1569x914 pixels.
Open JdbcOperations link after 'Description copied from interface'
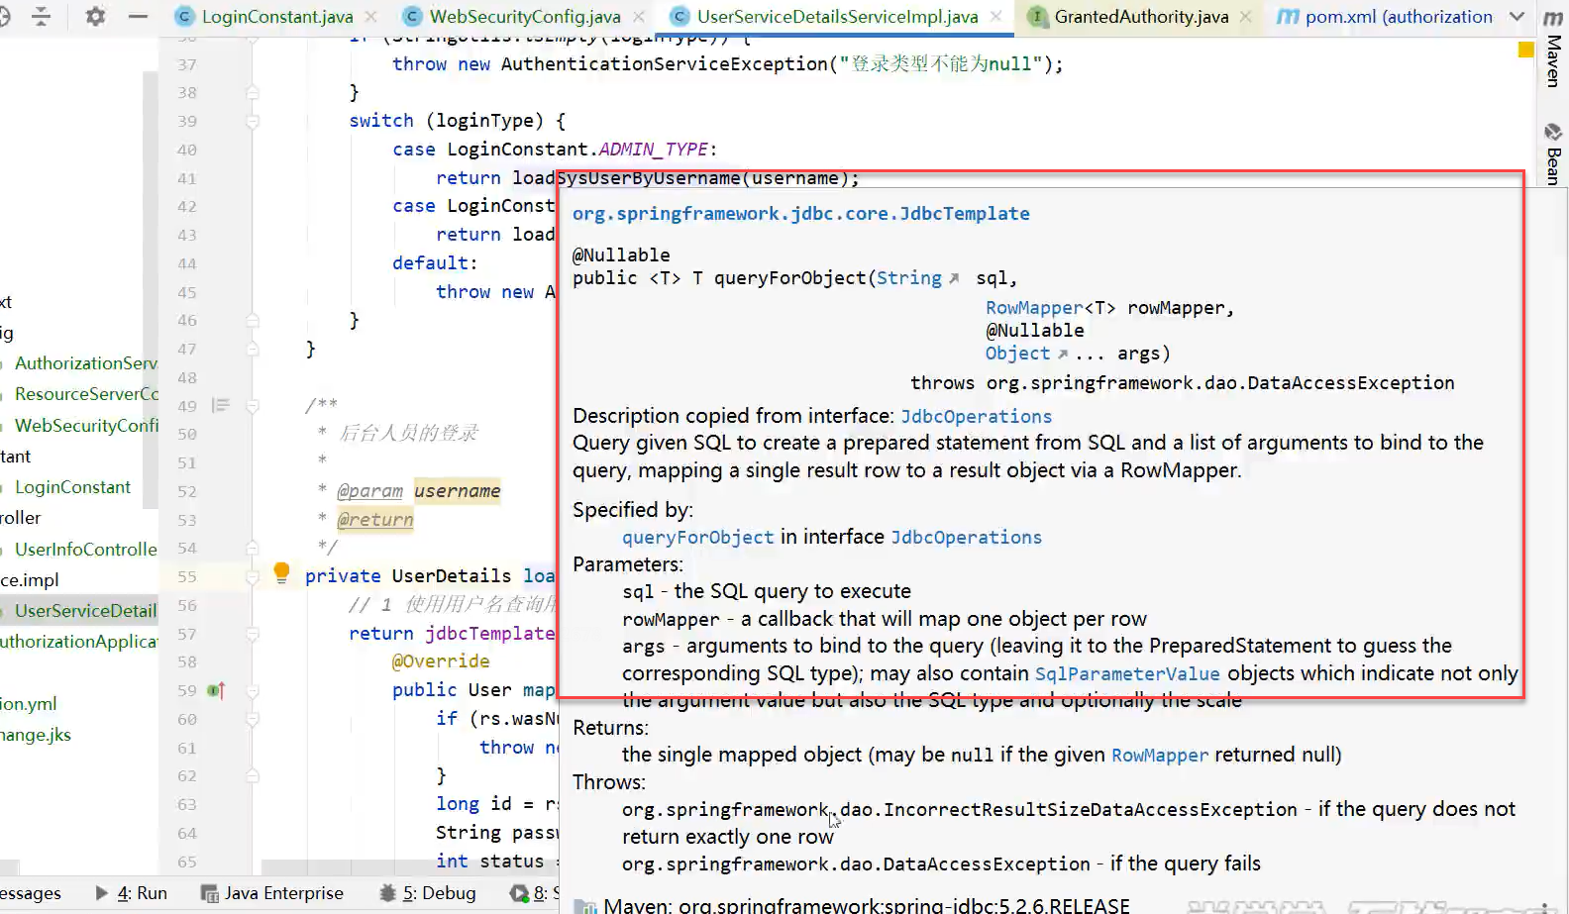coord(976,417)
